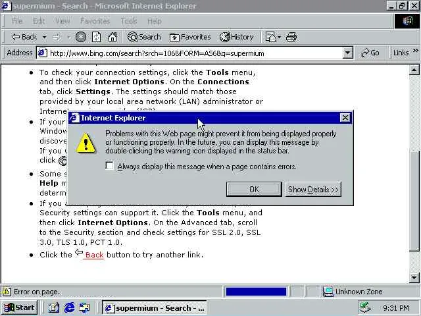Image resolution: width=421 pixels, height=316 pixels.
Task: Open the Tools menu
Action: point(129,20)
